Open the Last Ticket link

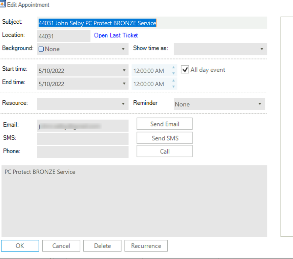[116, 35]
